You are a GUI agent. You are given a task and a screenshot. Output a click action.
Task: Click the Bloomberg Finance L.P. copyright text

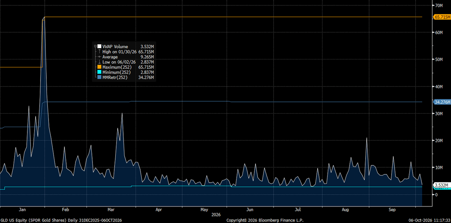coord(265,220)
